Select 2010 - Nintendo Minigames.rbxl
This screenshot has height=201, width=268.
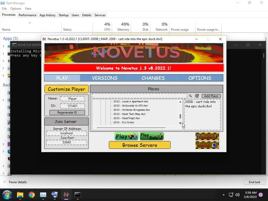(x=132, y=110)
